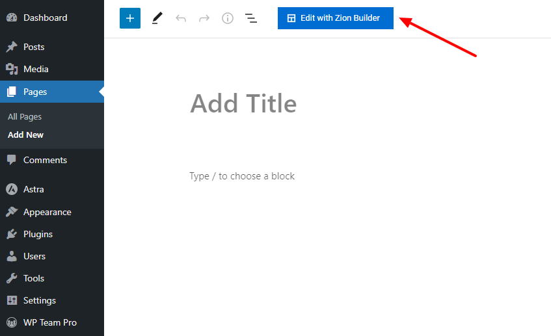Click the Media icon in sidebar

(12, 69)
